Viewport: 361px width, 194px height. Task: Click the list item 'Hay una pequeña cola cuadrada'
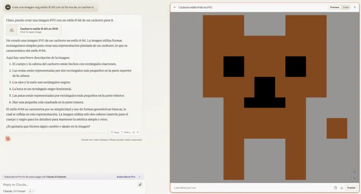[48, 102]
